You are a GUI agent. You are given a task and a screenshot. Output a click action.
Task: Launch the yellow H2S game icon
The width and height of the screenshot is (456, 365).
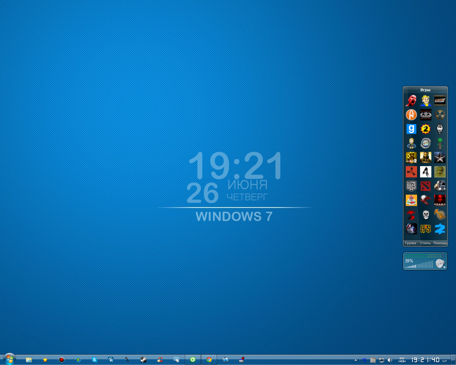pyautogui.click(x=426, y=229)
